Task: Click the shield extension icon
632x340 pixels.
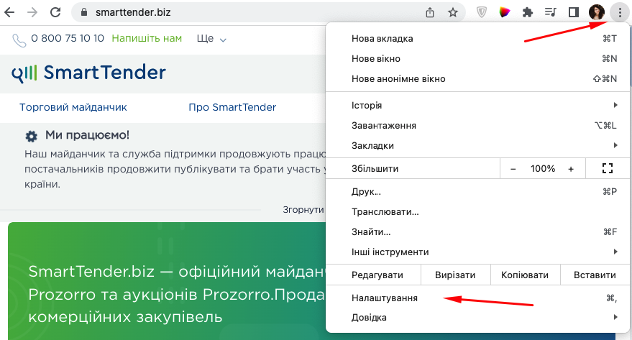Action: [482, 12]
